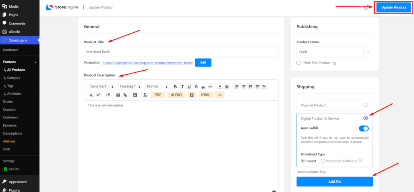Image resolution: width=414 pixels, height=192 pixels.
Task: Open the Sans Serif font dropdown
Action: point(101,87)
